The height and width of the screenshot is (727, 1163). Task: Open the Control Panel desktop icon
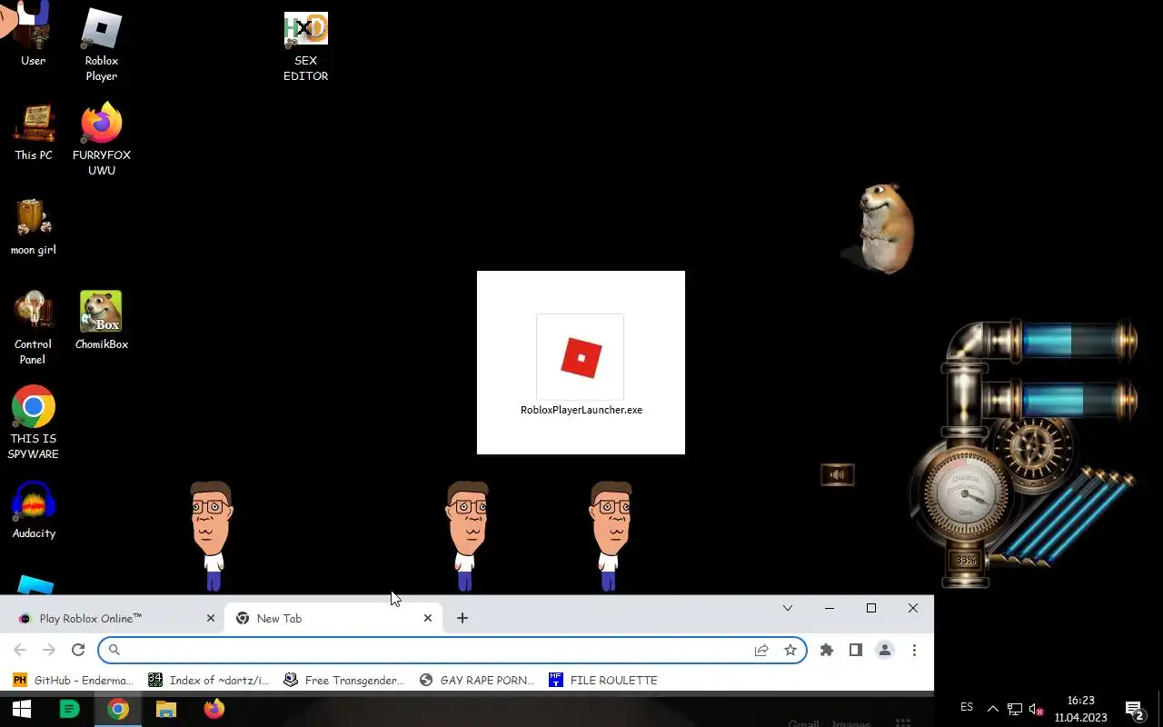(34, 327)
